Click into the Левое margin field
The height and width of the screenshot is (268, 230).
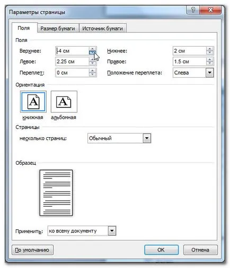pyautogui.click(x=72, y=61)
